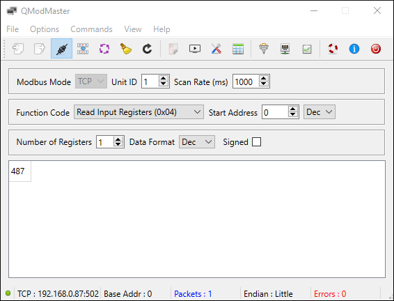Decrease the Number of Registers
394x301 pixels.
tap(118, 145)
